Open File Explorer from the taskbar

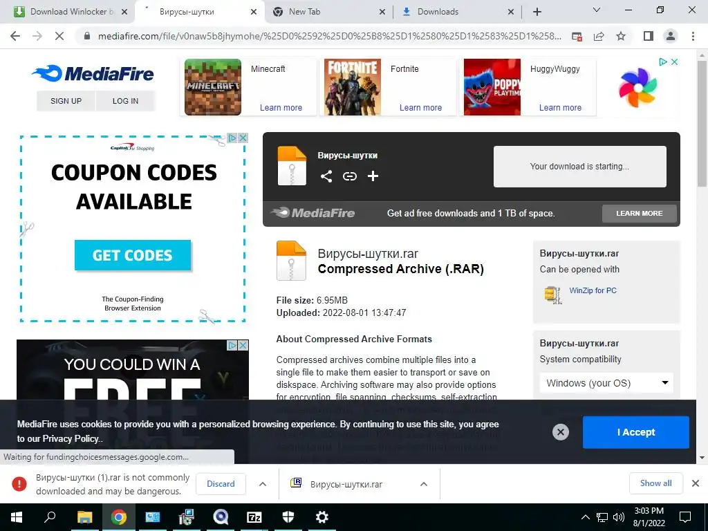tap(84, 517)
